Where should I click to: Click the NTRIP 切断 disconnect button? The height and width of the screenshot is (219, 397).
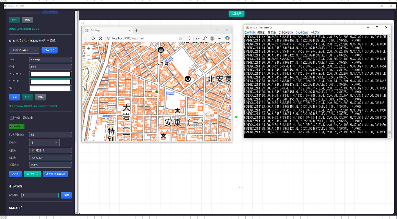coord(40,97)
